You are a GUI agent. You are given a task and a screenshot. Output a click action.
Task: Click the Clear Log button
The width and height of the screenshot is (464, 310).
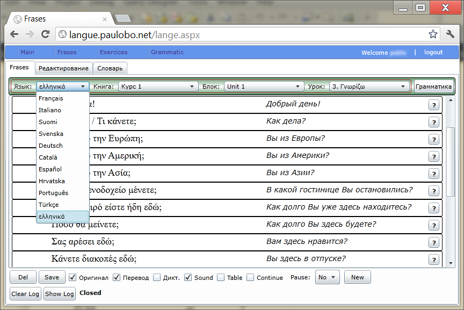click(25, 294)
